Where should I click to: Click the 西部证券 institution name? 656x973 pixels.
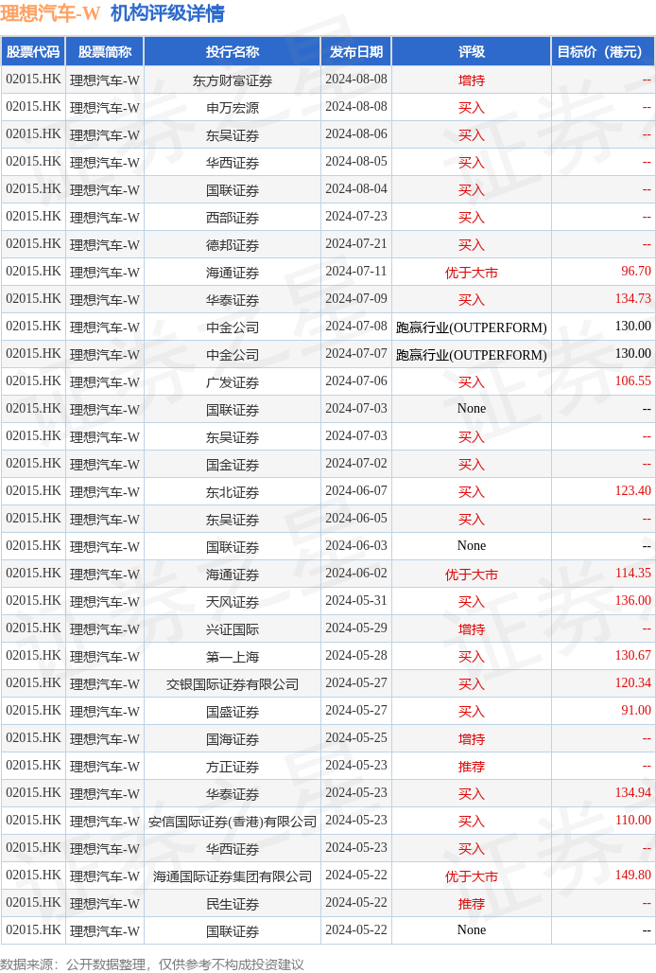point(233,218)
